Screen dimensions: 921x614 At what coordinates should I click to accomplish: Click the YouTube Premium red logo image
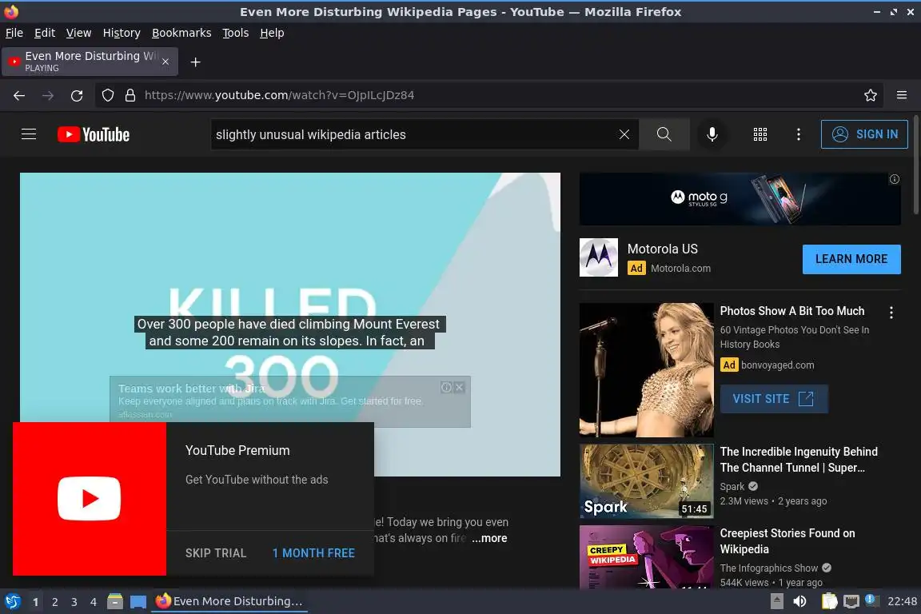90,498
